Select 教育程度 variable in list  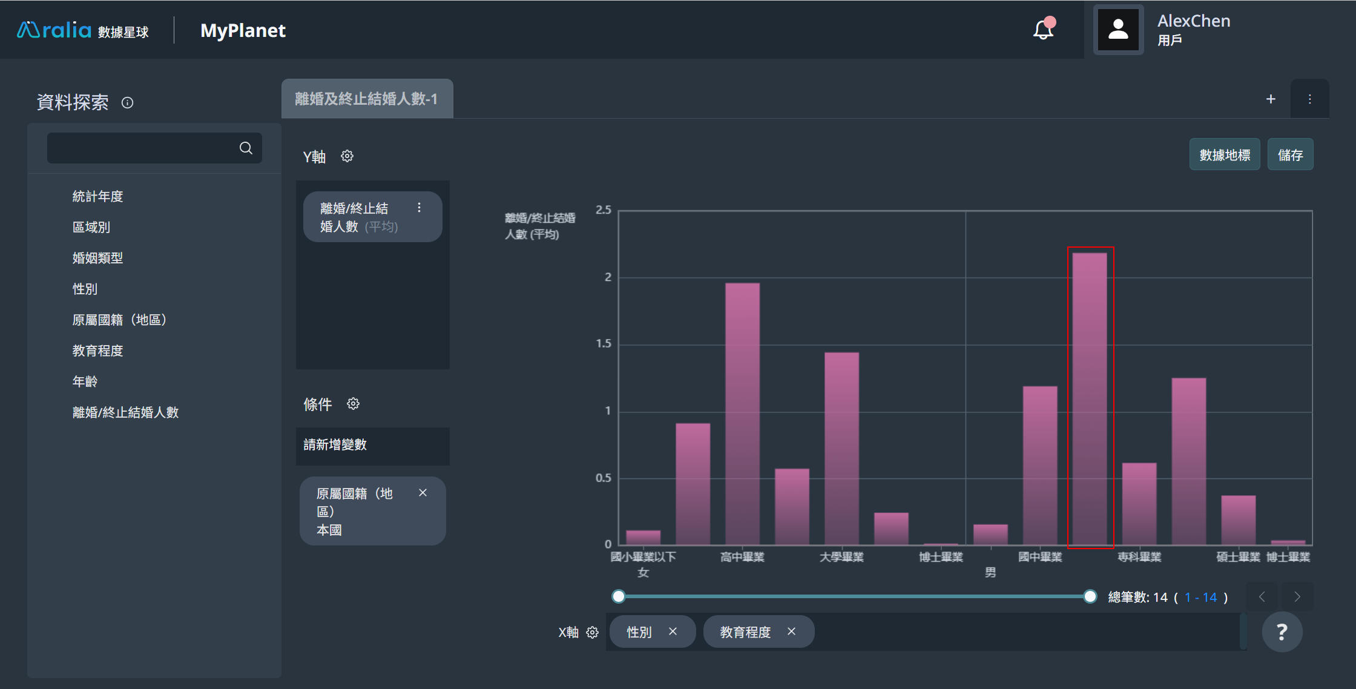(x=97, y=351)
